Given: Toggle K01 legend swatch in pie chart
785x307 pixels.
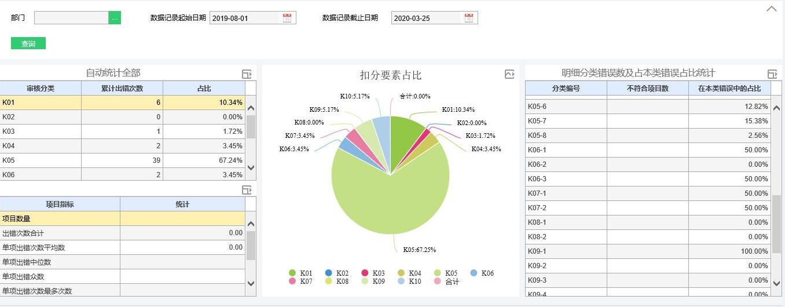Looking at the screenshot, I should (292, 273).
